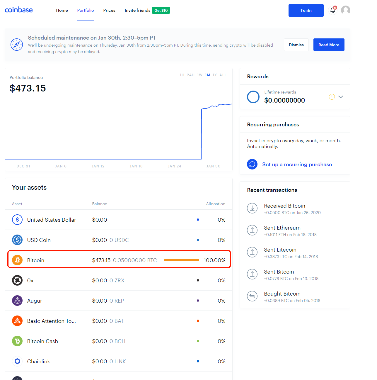Click the Basic Attention Token icon
This screenshot has width=377, height=380.
coord(17,321)
